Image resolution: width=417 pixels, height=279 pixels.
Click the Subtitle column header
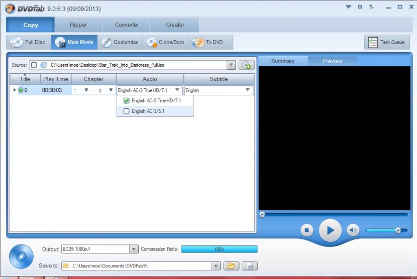[219, 79]
